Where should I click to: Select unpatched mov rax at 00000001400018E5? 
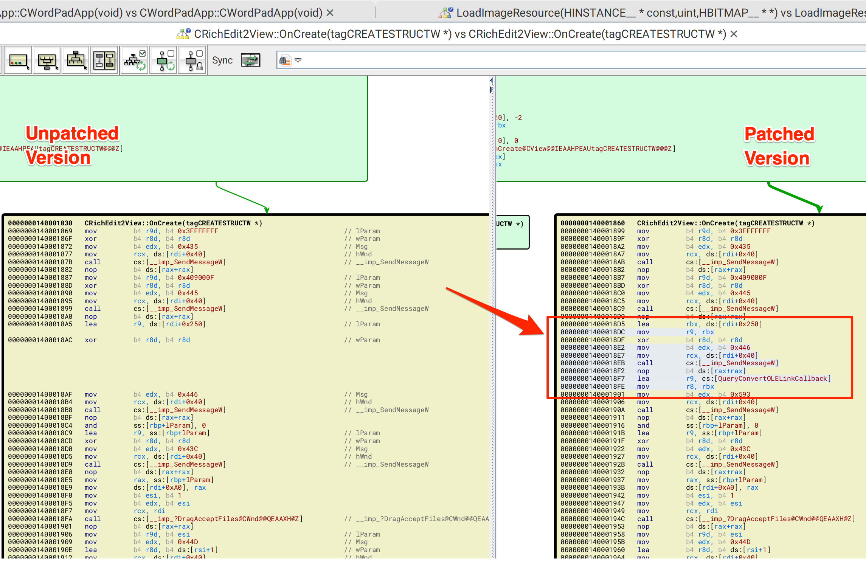click(111, 480)
